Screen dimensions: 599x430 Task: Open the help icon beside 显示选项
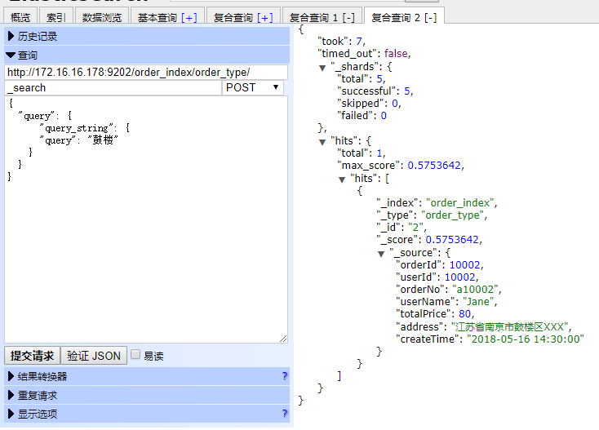284,414
